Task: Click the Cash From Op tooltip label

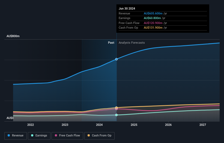Action: coord(128,28)
